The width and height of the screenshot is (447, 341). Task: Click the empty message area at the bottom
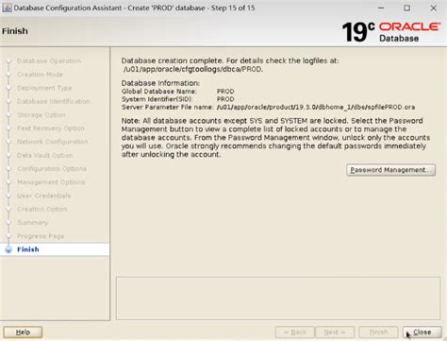click(278, 298)
